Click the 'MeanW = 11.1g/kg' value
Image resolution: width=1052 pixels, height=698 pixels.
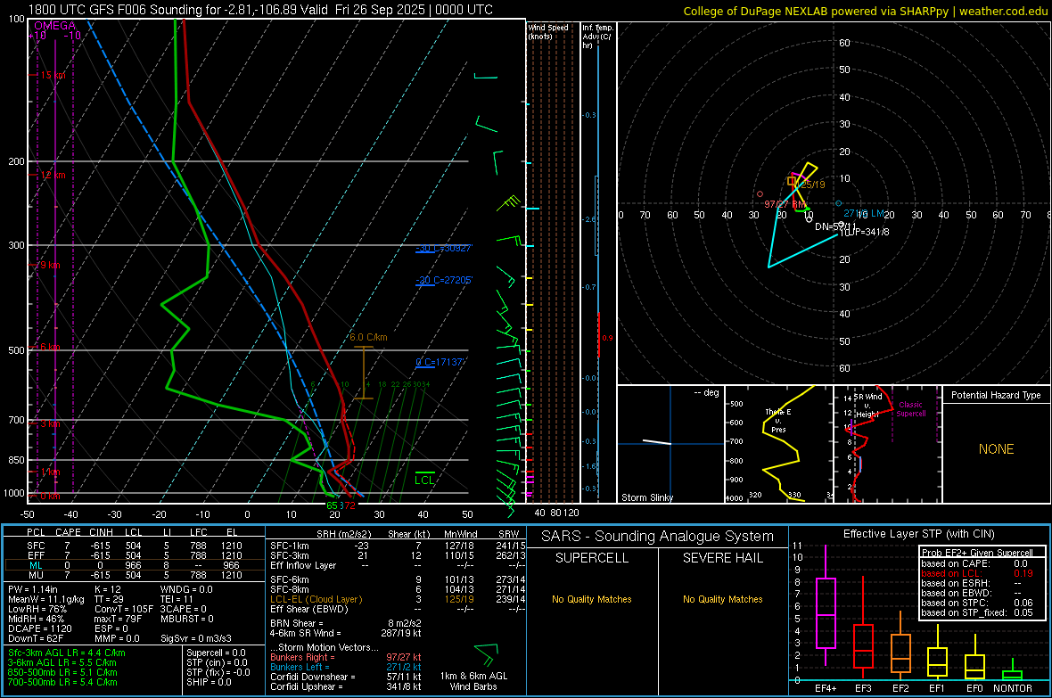[45, 599]
